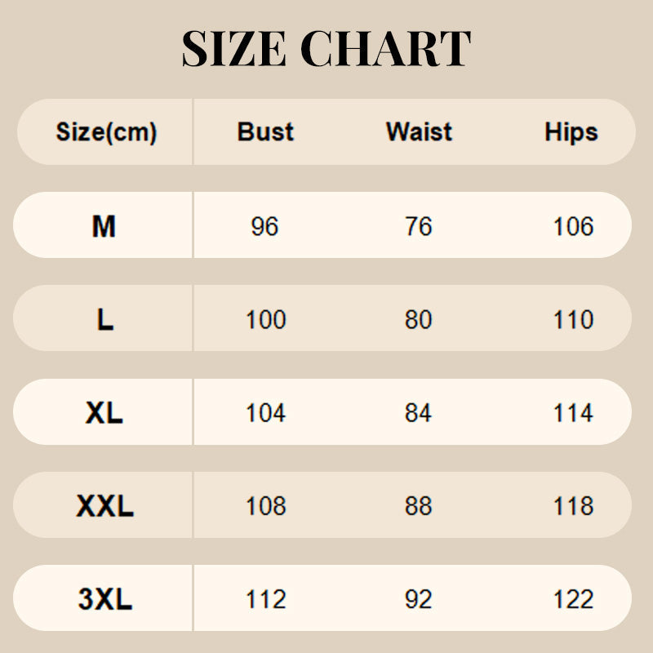Viewport: 653px width, 653px height.
Task: Click waist value 76 for size M
Action: click(x=419, y=226)
